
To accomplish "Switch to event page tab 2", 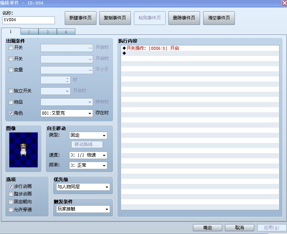I will pyautogui.click(x=29, y=32).
